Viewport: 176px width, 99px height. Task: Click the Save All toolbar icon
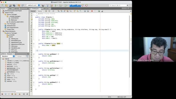click(x=14, y=5)
